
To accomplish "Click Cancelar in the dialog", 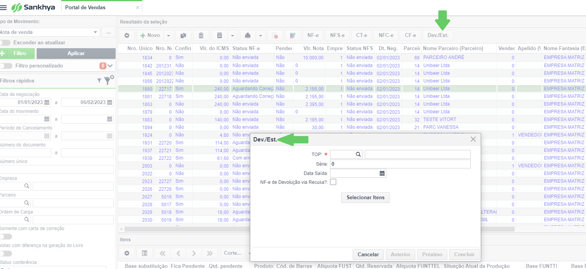I will (x=369, y=255).
